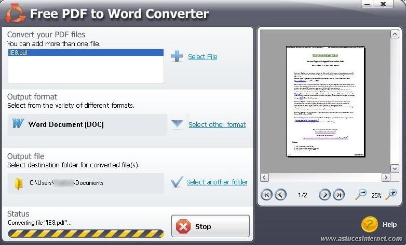This screenshot has height=245, width=406.
Task: Click the blue Word W format icon
Action: [x=18, y=123]
